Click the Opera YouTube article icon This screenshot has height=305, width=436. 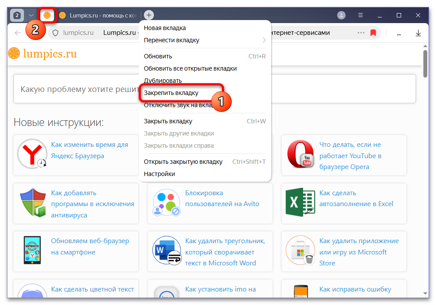pos(300,154)
